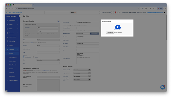This screenshot has width=172, height=98.
Task: Click the support link under Role
Action: 31,43
